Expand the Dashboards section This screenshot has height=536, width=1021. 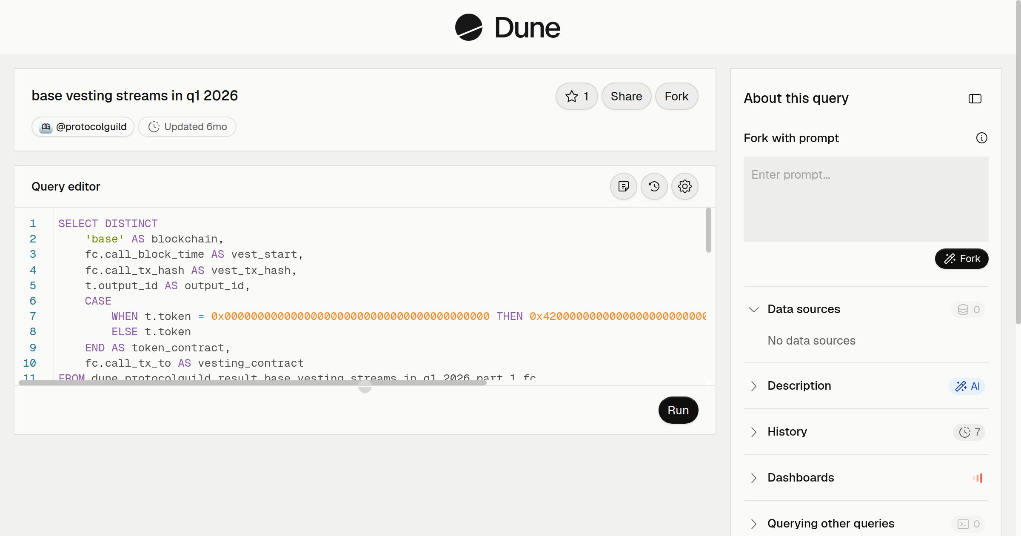point(753,478)
